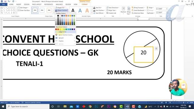Click the layout options icon beside text box

tap(156, 48)
